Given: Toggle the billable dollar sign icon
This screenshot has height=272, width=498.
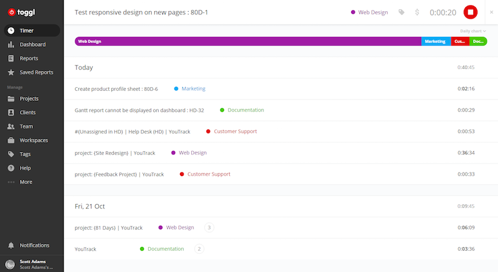Looking at the screenshot, I should 416,12.
